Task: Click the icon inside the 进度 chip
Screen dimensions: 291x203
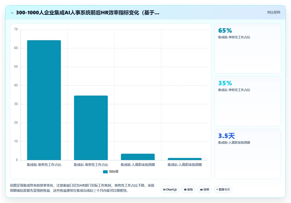Action: click(201, 190)
